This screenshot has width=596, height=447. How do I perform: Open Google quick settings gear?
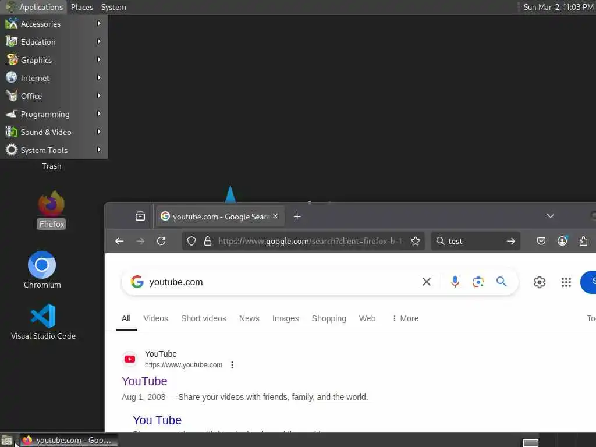[540, 282]
